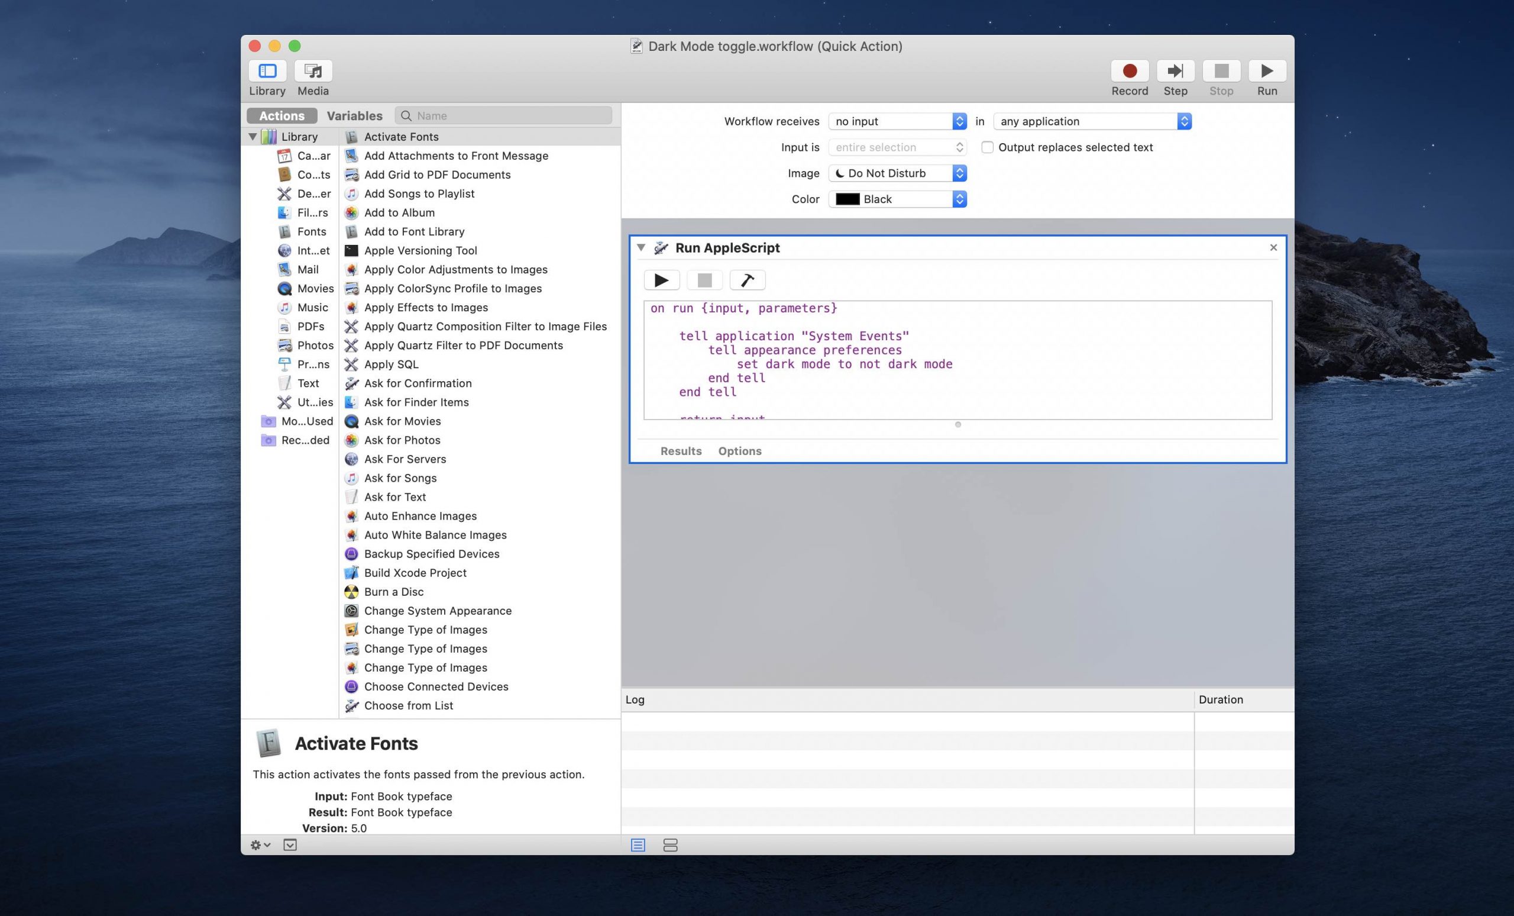Select the Contacts category in Library

click(x=304, y=175)
